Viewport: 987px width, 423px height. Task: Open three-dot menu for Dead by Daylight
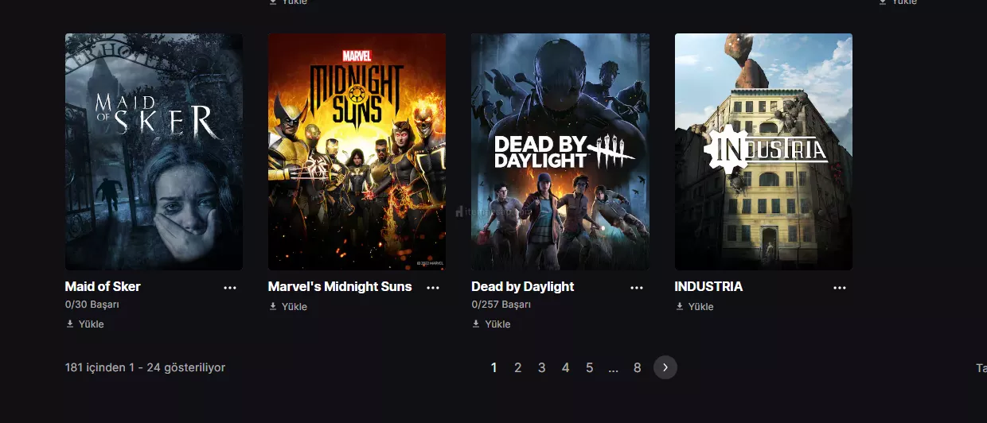pos(637,288)
